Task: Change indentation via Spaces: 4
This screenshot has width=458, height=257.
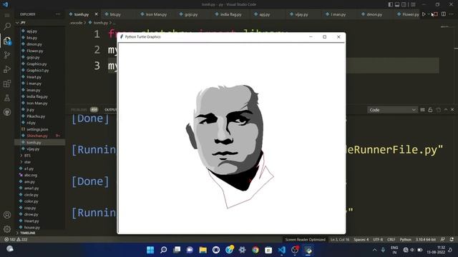Action: tap(361, 240)
